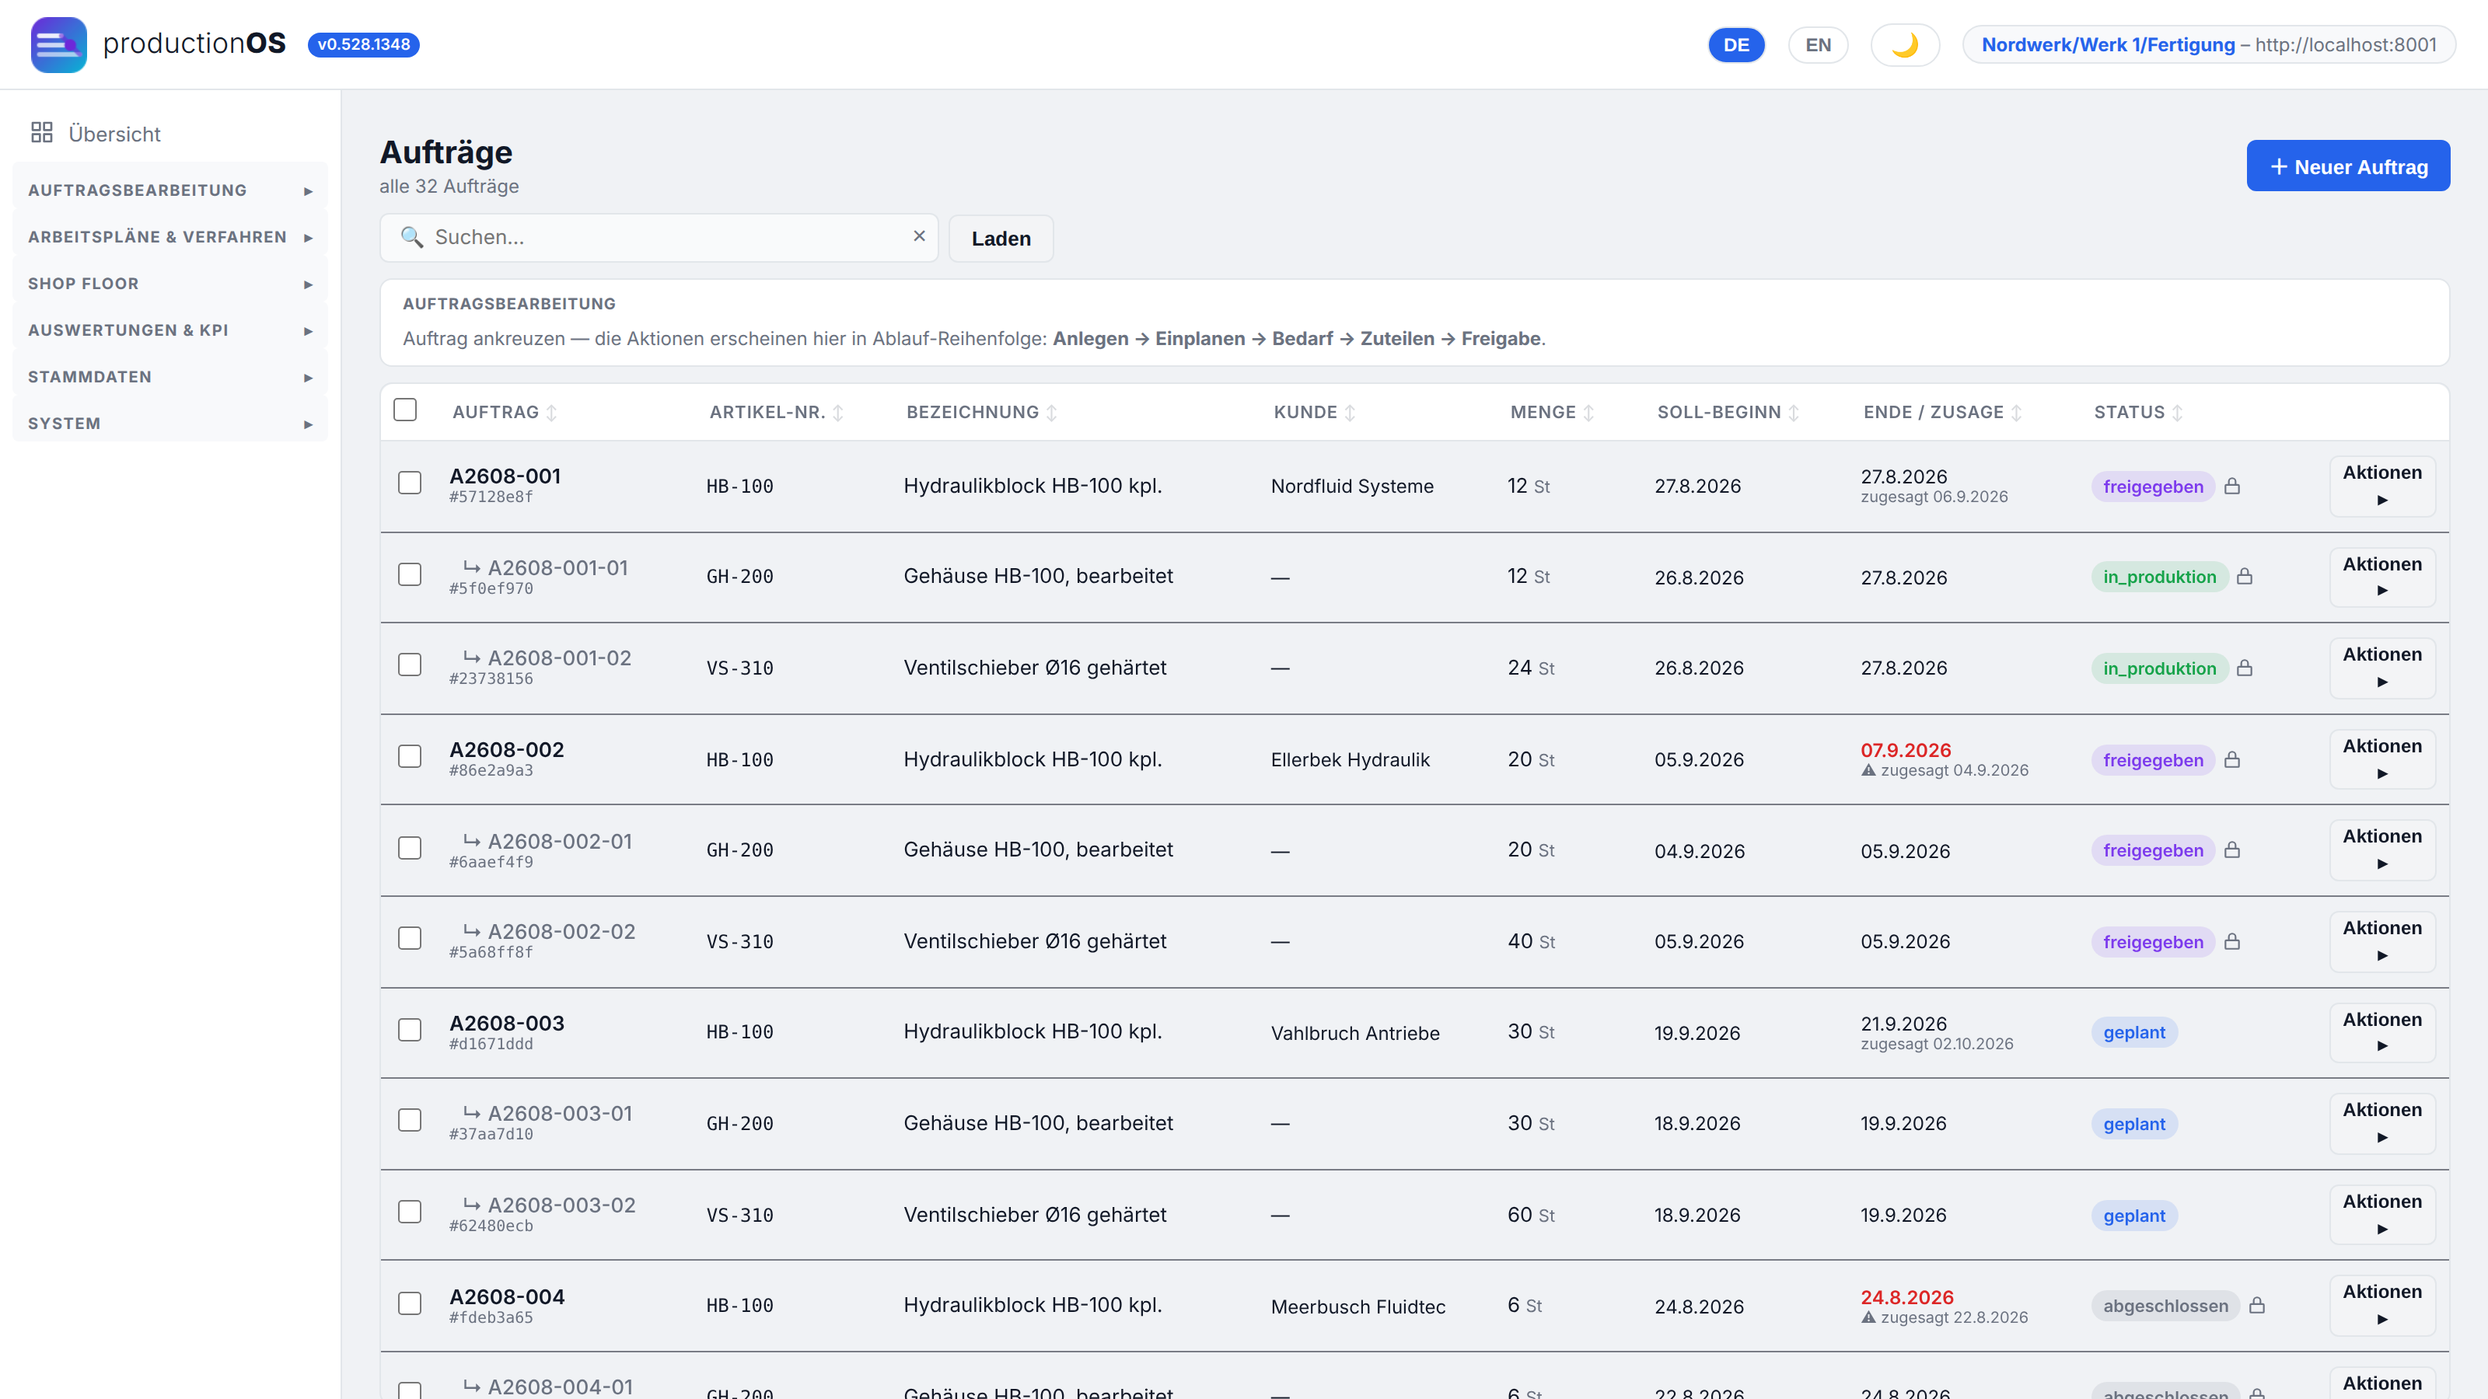The height and width of the screenshot is (1399, 2488).
Task: Click lock icon on row A2608-001
Action: point(2232,486)
